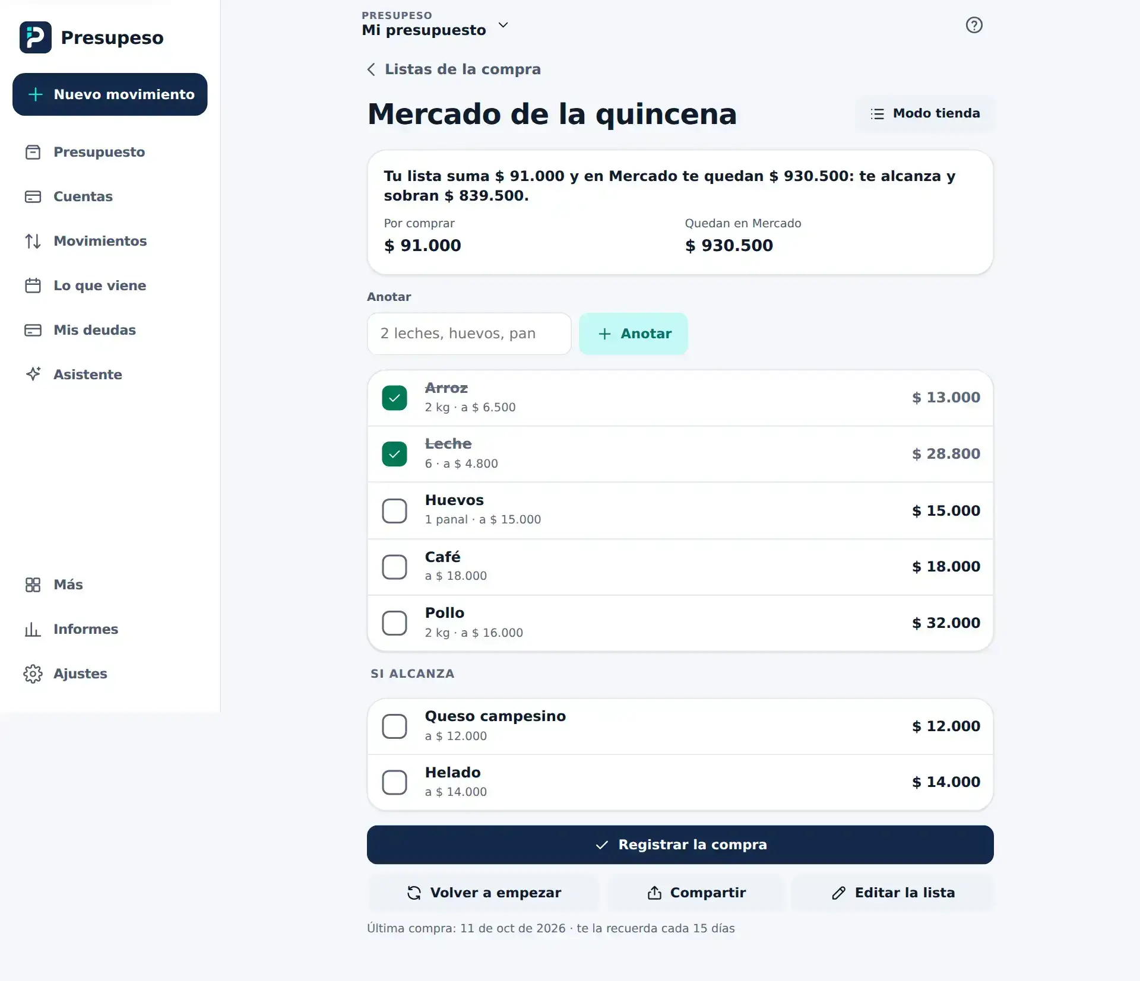Click the Quedan en Mercado $ 930.500 value
The height and width of the screenshot is (981, 1140).
[x=729, y=246]
